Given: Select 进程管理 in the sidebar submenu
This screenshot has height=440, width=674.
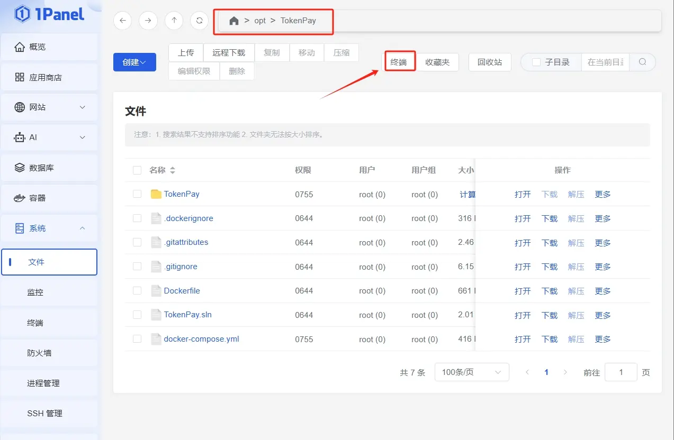Looking at the screenshot, I should (49, 383).
